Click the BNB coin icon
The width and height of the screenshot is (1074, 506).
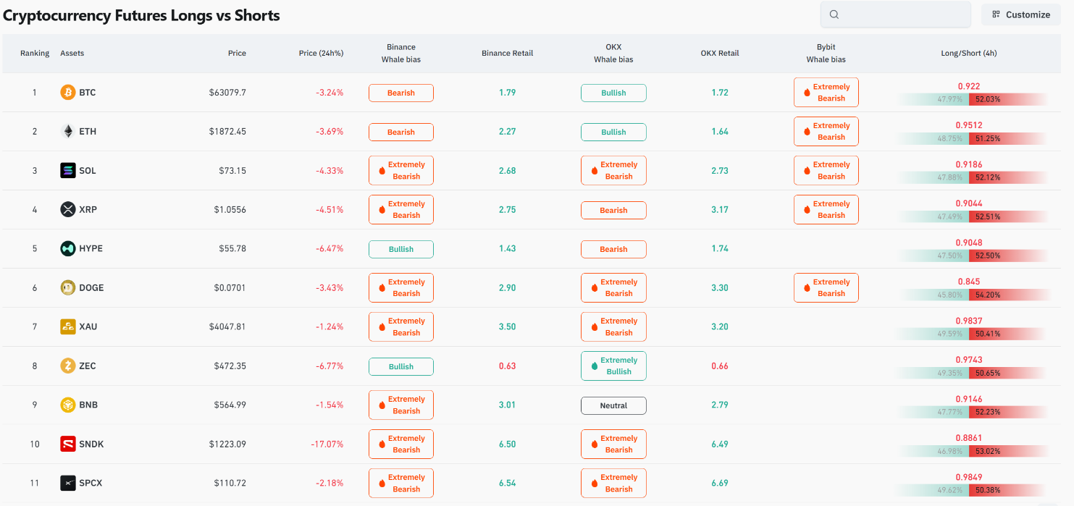click(67, 405)
